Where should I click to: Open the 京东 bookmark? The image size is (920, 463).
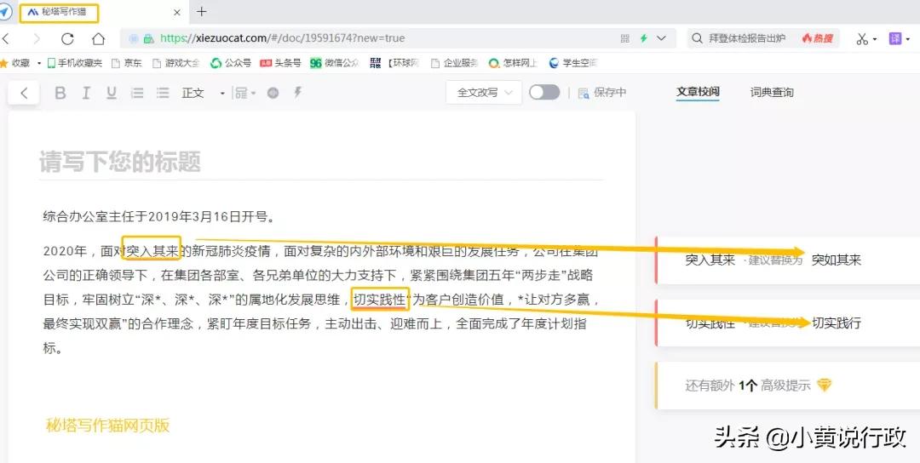[126, 63]
